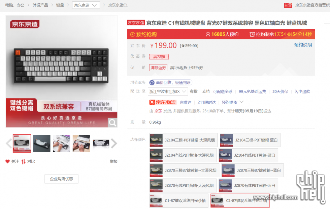Click the product title 京东京造 C1有线机械键盘
The width and height of the screenshot is (330, 209).
(227, 23)
